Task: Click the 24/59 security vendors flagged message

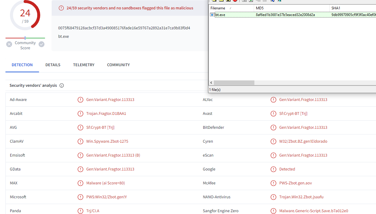Action: coord(130,8)
